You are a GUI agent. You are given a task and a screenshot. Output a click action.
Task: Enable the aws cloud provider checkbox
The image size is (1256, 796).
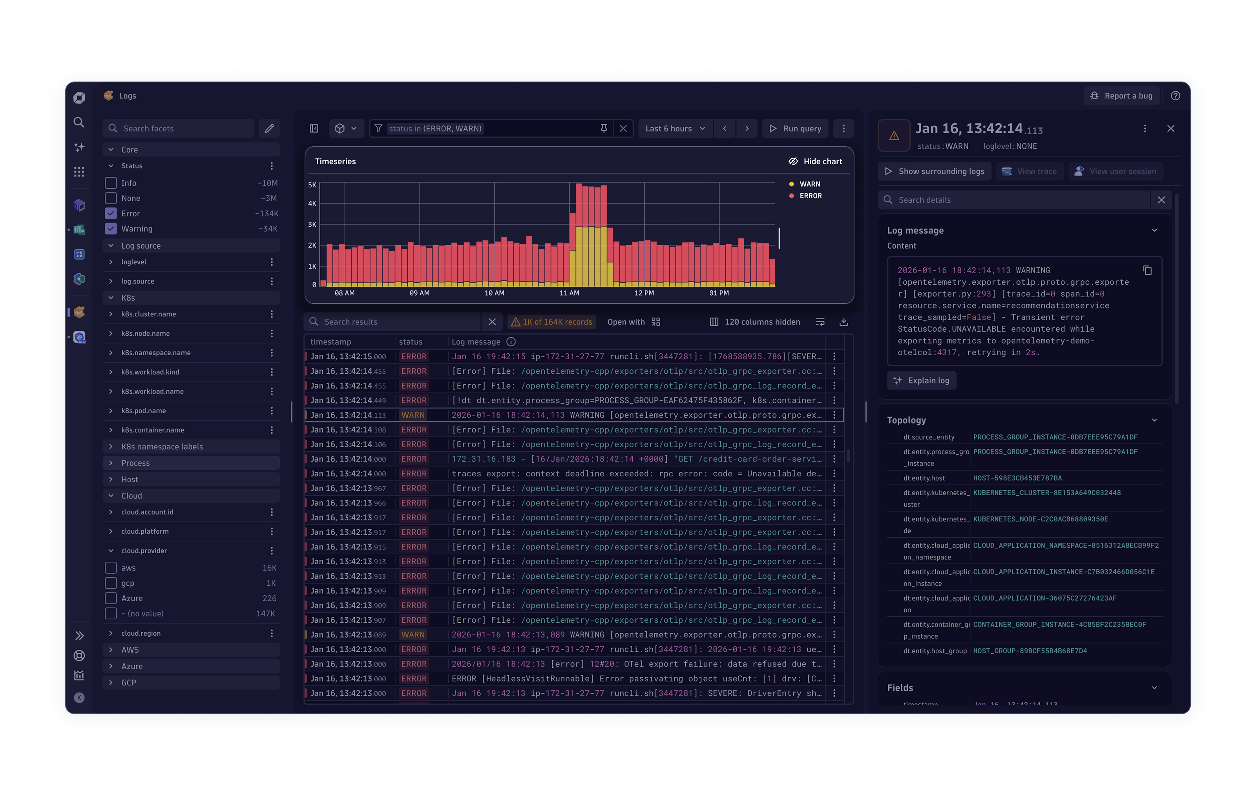[111, 568]
